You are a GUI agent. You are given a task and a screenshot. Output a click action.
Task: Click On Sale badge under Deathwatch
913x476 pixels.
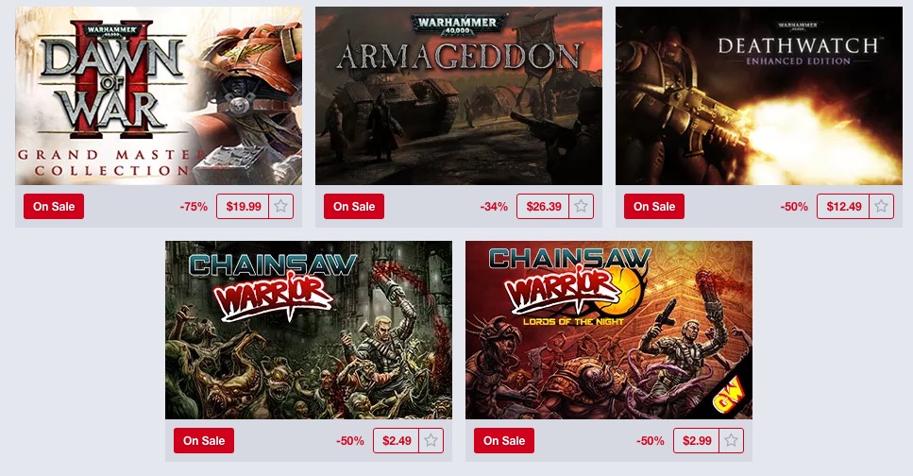(654, 206)
